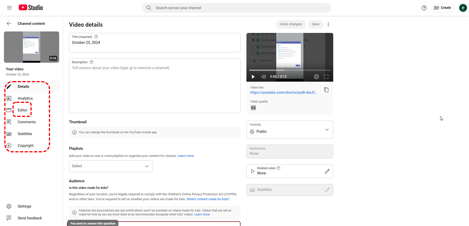Click the title help question icon
Viewport: 469px width, 226px height.
tap(96, 37)
